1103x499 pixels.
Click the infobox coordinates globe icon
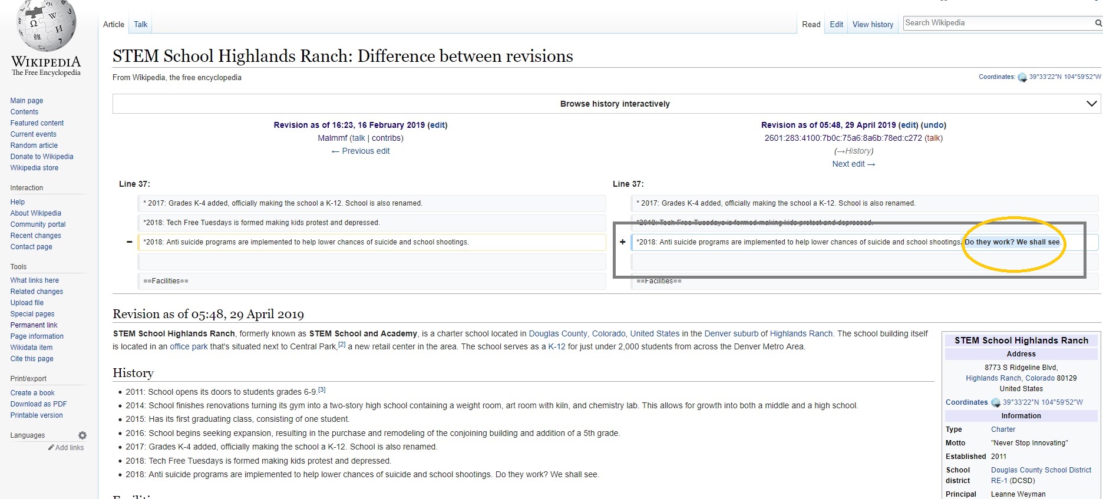(x=996, y=402)
